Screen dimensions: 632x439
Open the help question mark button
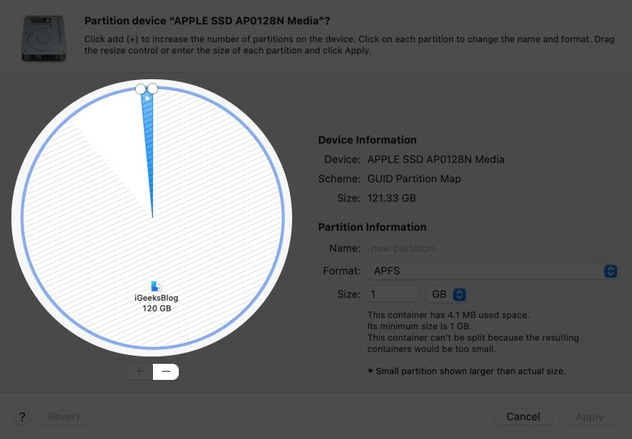(22, 416)
